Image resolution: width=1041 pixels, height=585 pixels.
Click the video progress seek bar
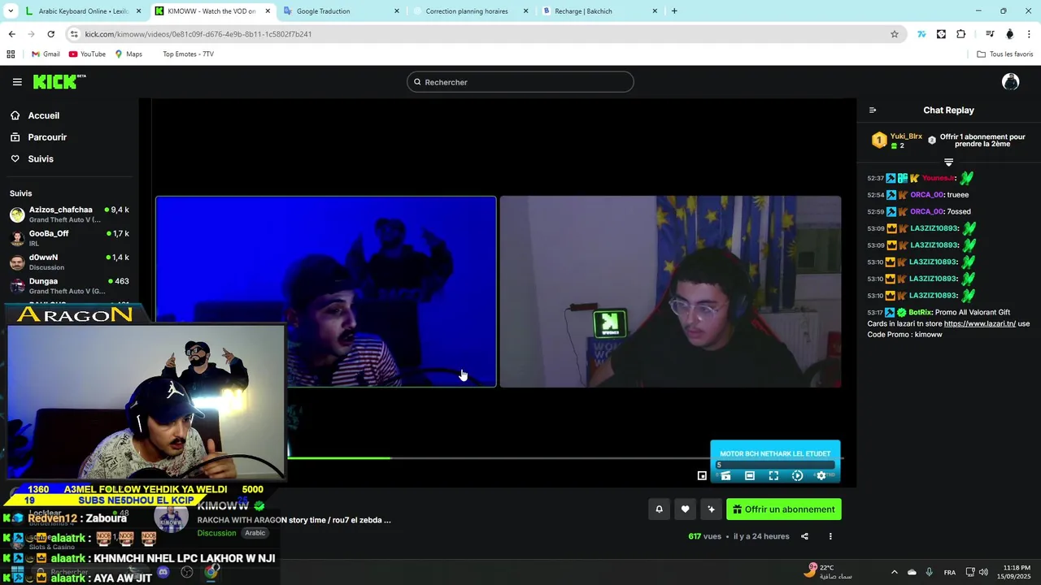pyautogui.click(x=496, y=458)
